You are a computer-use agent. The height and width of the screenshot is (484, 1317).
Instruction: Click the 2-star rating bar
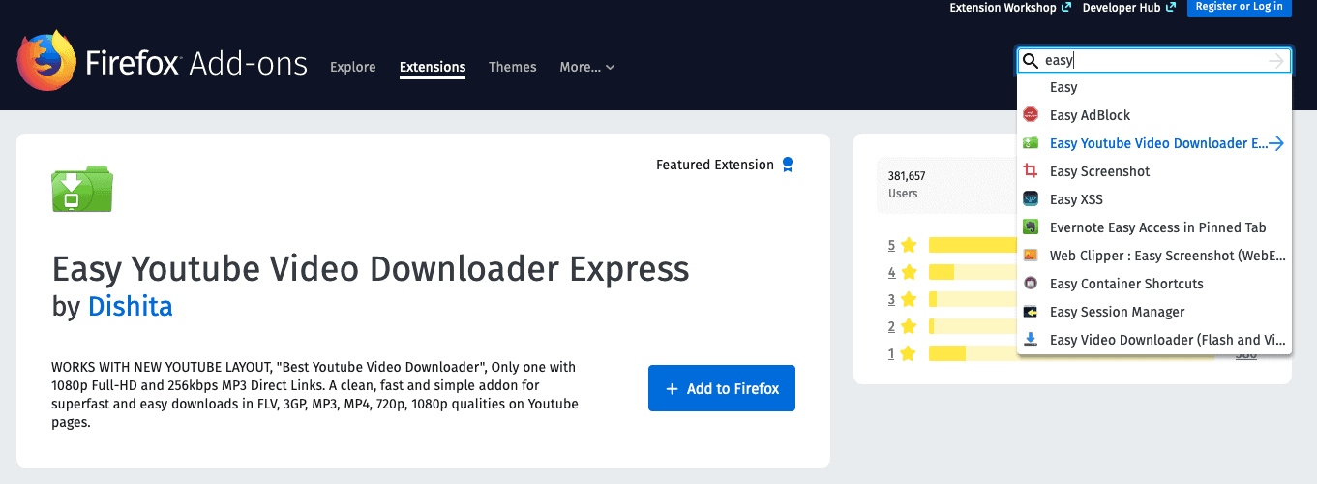tap(973, 326)
